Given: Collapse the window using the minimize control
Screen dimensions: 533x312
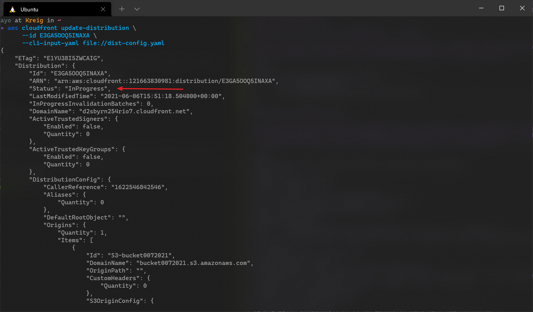Looking at the screenshot, I should coord(481,8).
